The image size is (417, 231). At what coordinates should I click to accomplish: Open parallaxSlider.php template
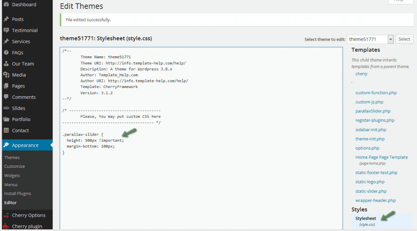pyautogui.click(x=373, y=111)
